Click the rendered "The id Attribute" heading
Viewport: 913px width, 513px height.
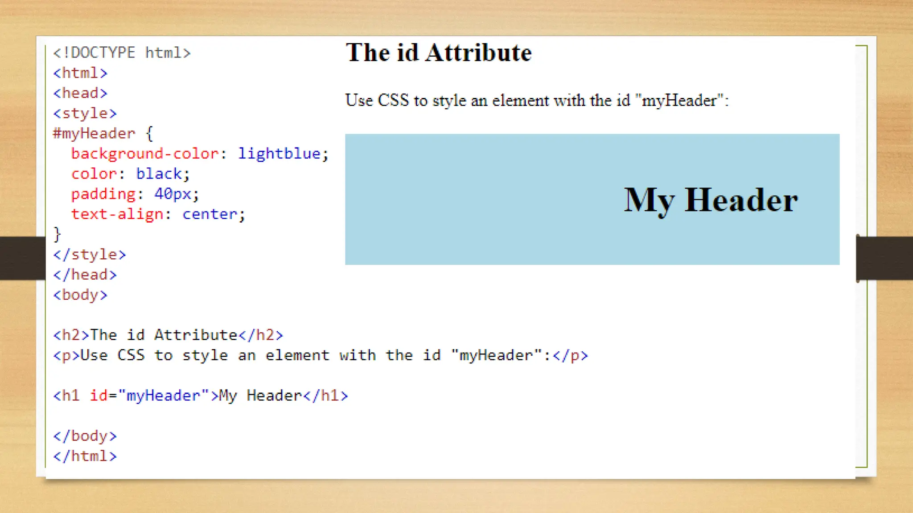pyautogui.click(x=438, y=53)
